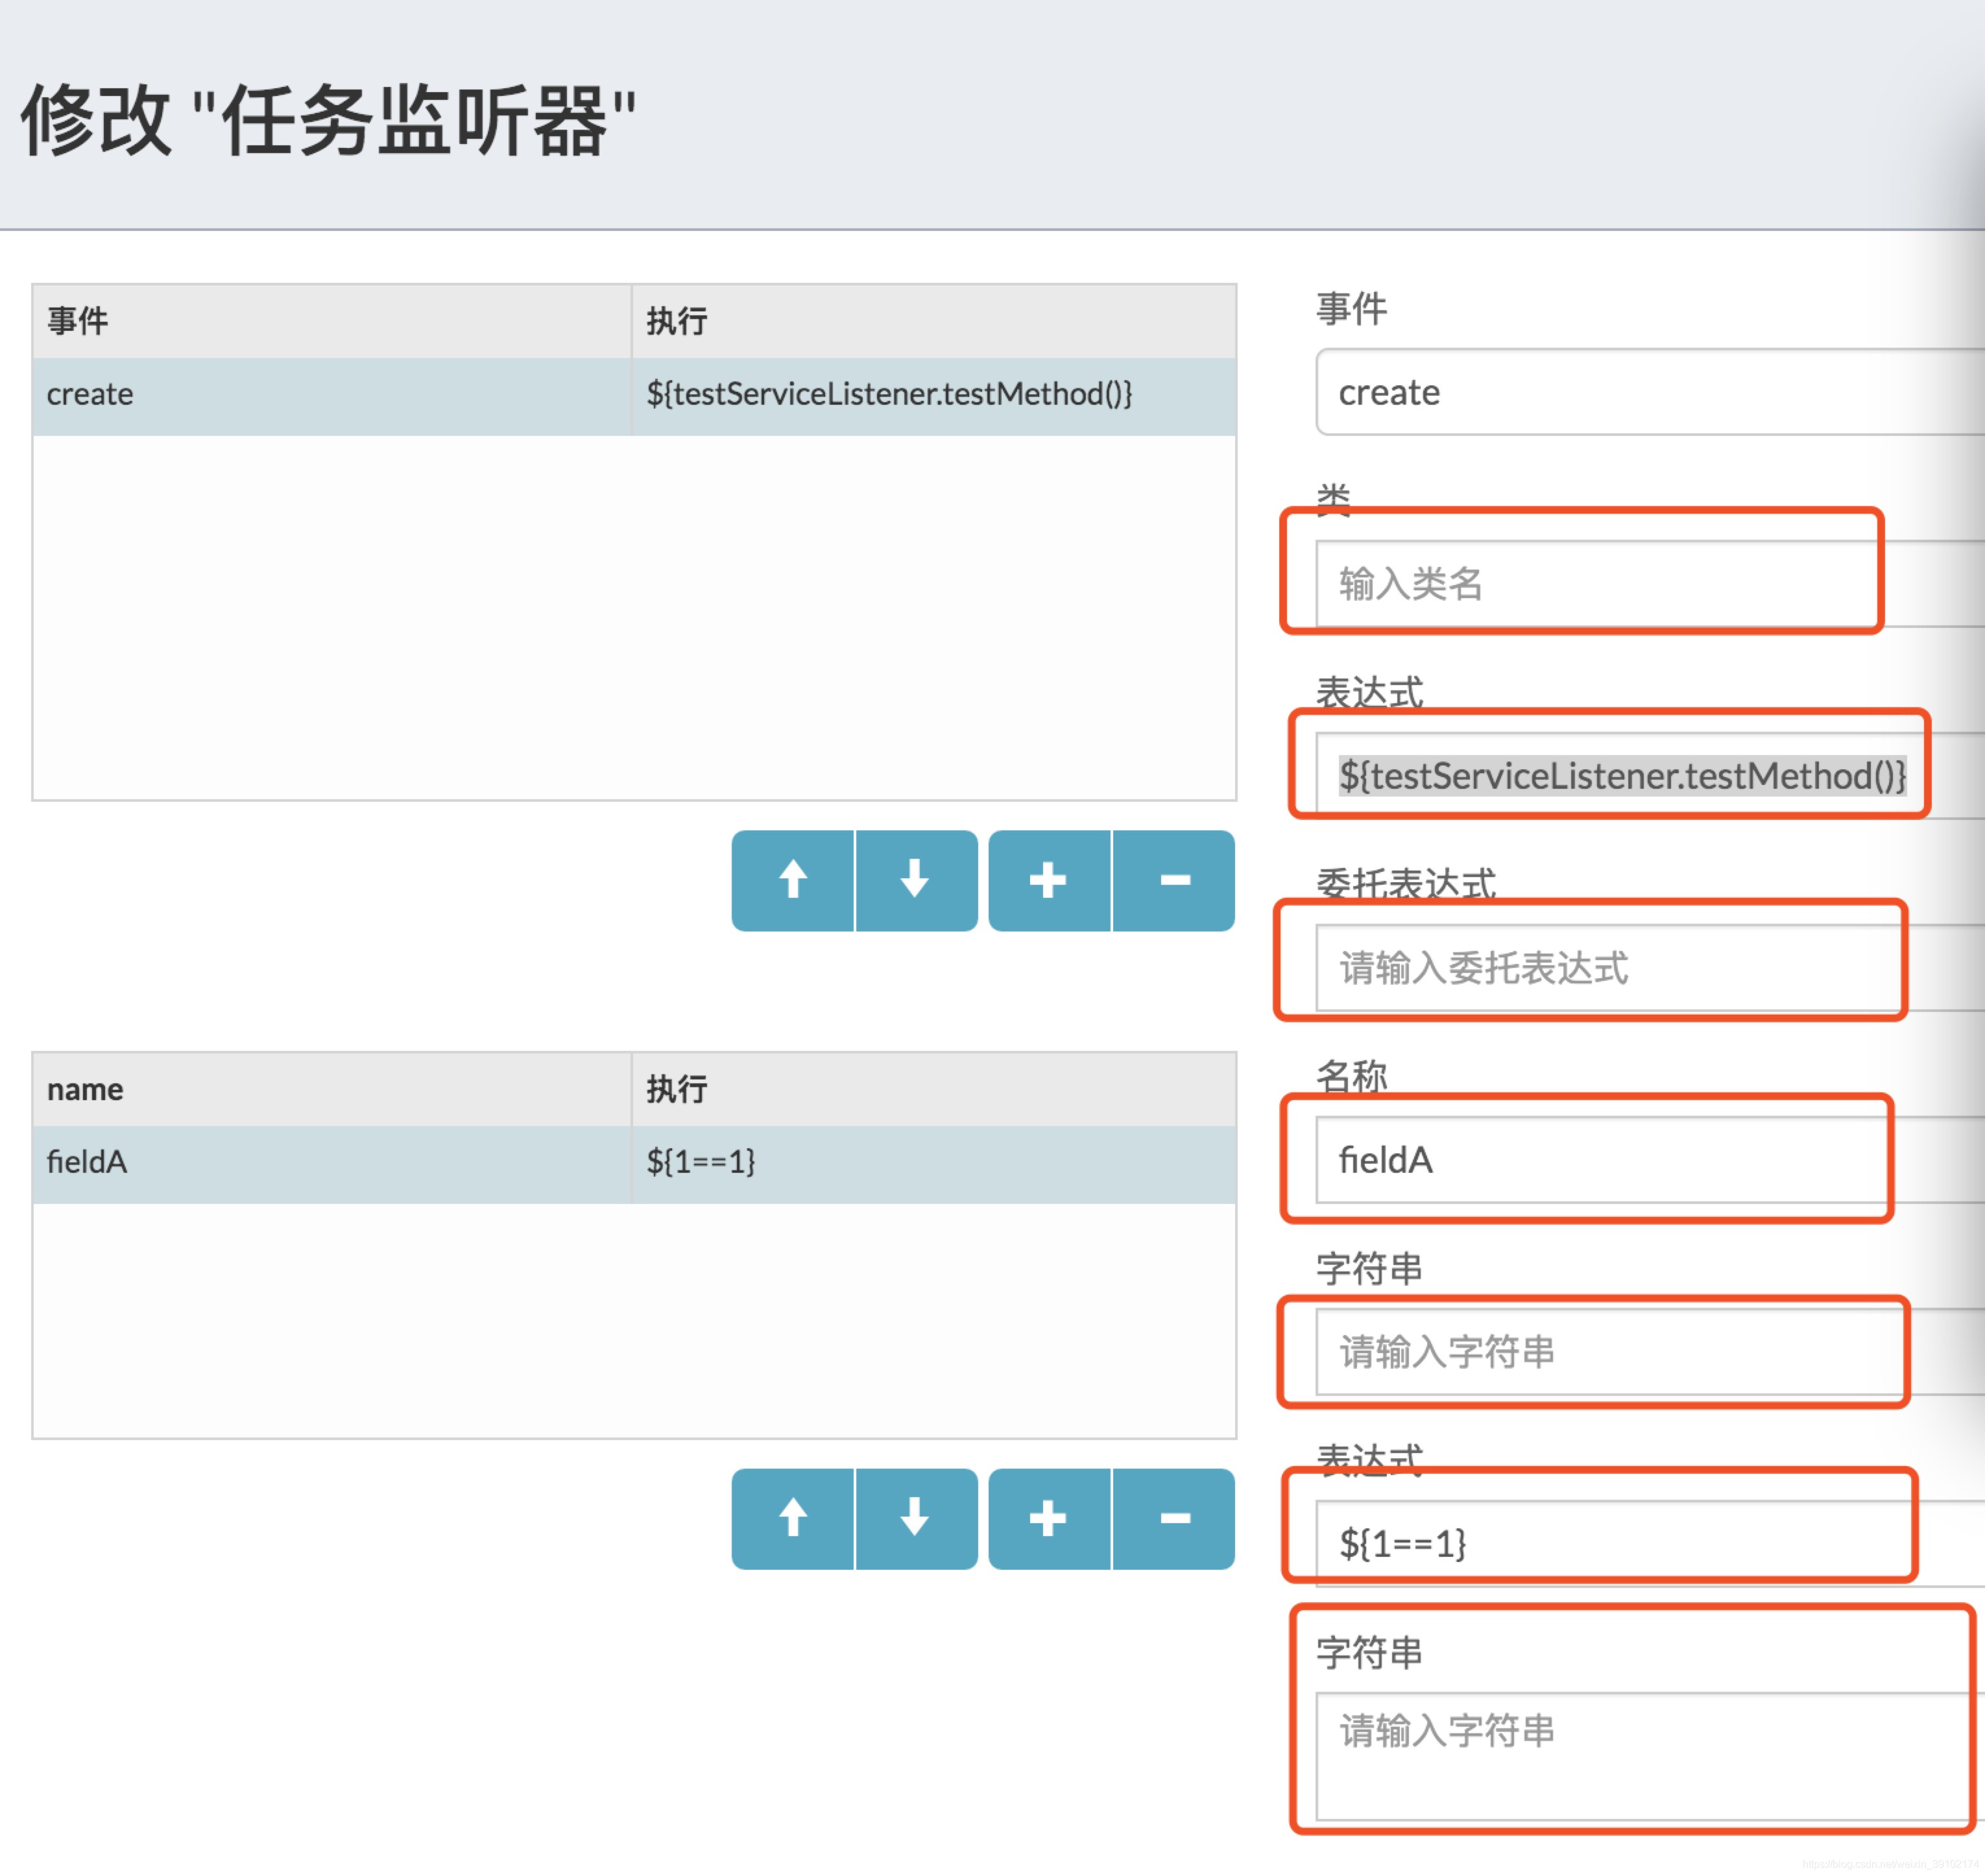Add a new field row
1985x1876 pixels.
[x=1048, y=1519]
